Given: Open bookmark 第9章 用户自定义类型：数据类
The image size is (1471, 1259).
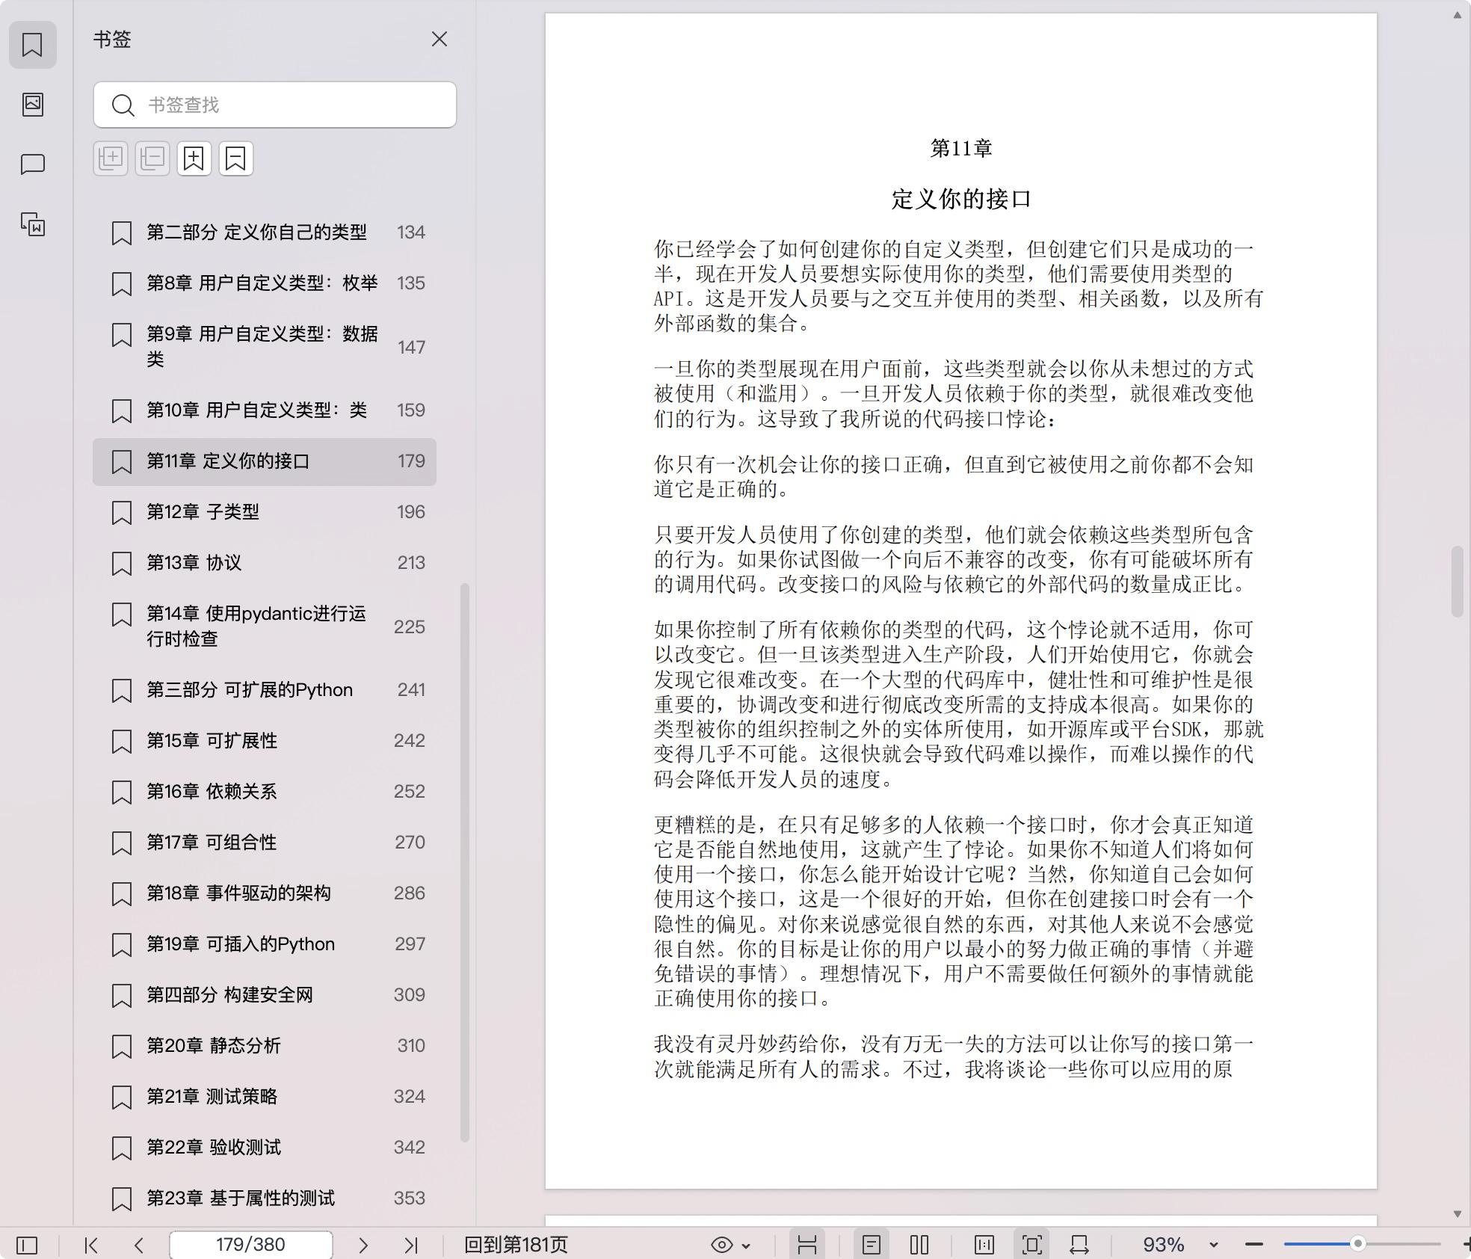Looking at the screenshot, I should click(x=265, y=346).
